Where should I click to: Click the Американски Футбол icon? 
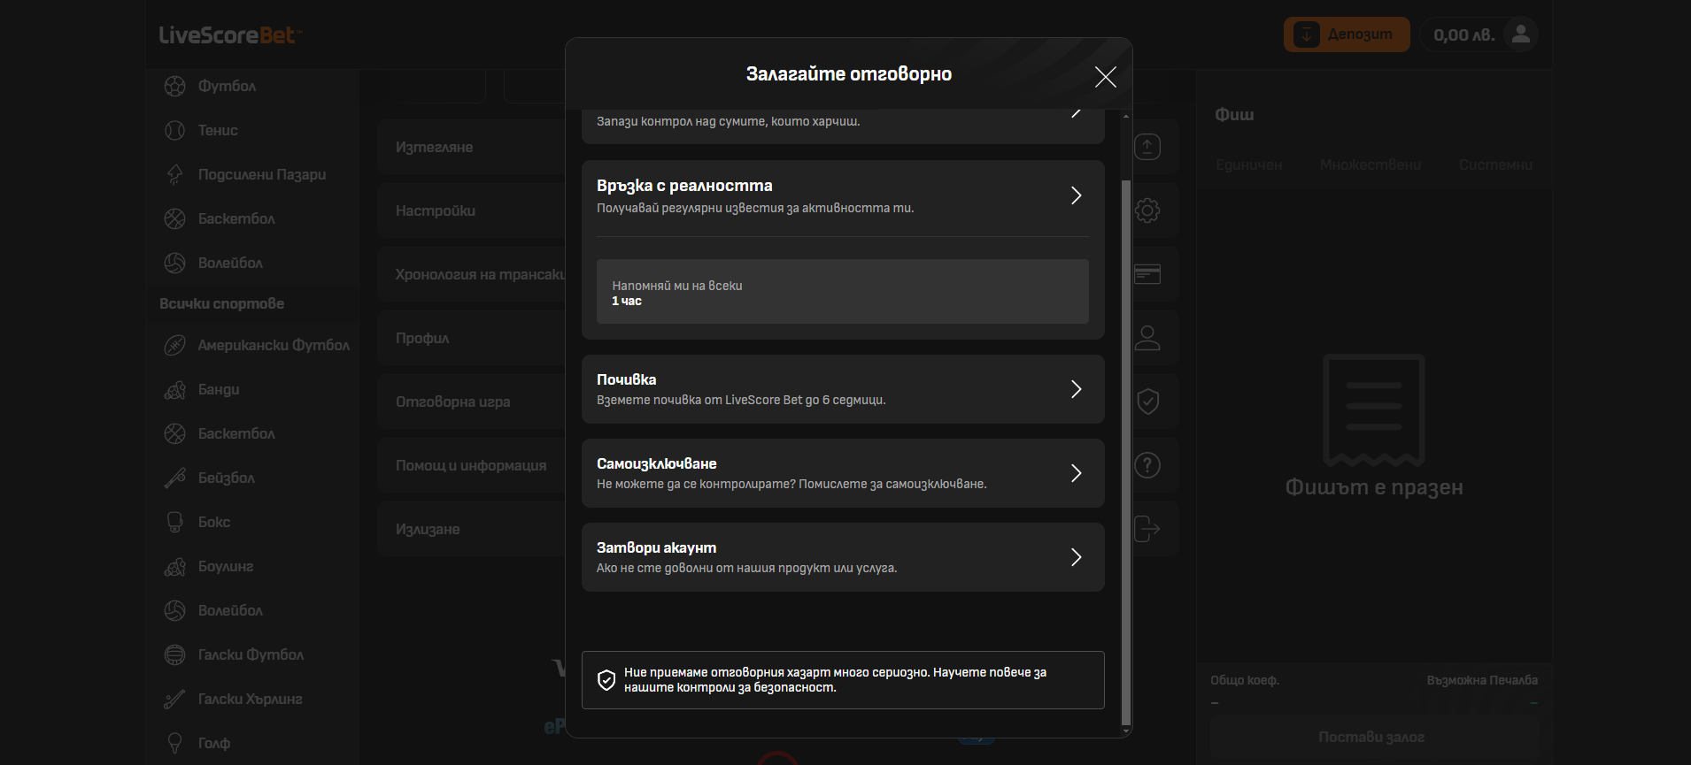tap(175, 345)
